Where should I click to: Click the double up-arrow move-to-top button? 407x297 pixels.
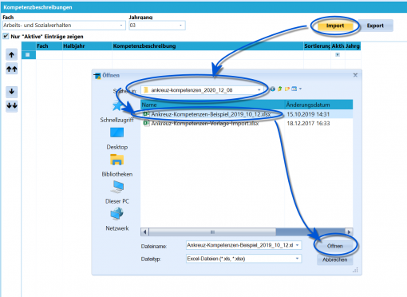pyautogui.click(x=11, y=69)
